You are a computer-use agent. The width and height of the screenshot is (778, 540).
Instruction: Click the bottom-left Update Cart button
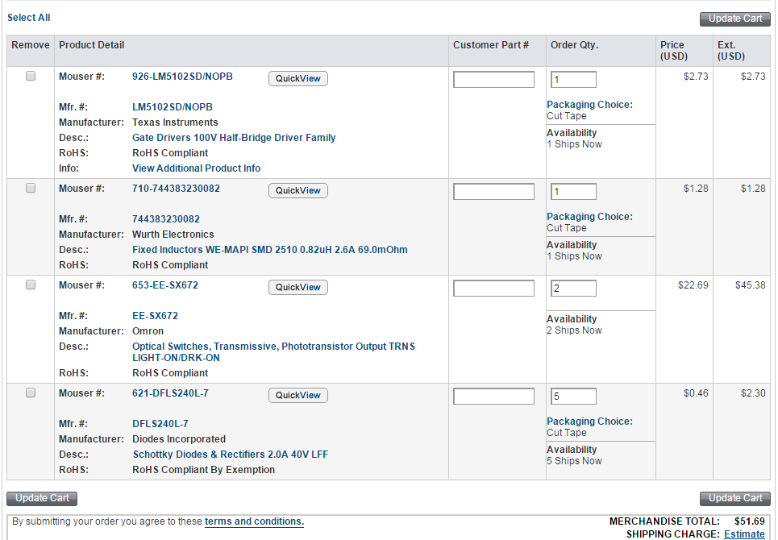[42, 498]
